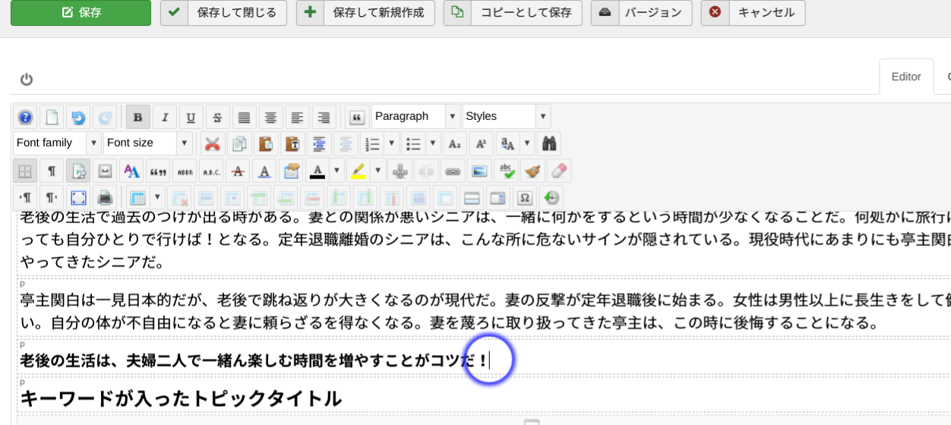This screenshot has width=951, height=425.
Task: Toggle table guidelines visual aid
Action: 25,171
